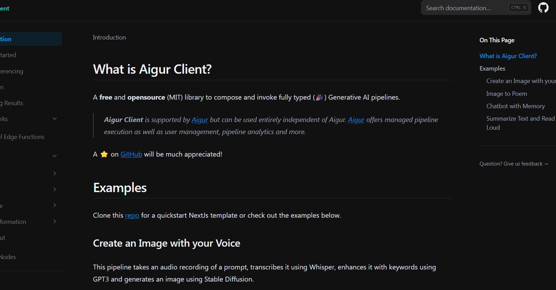Expand the sidebar section ending in 'rks'
Viewport: 556px width, 290px height.
[55, 119]
